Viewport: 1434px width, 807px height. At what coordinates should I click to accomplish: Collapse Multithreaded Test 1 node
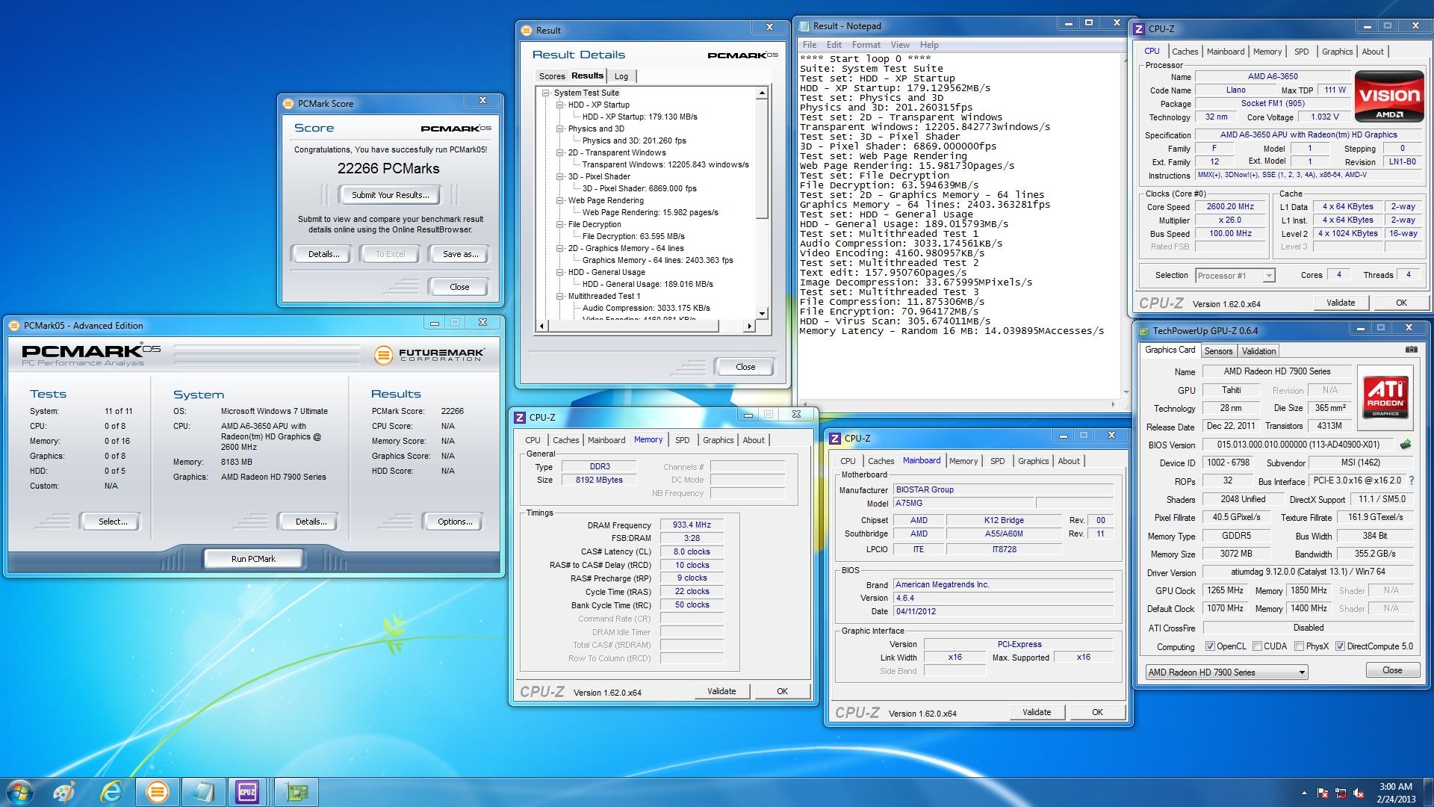[560, 297]
